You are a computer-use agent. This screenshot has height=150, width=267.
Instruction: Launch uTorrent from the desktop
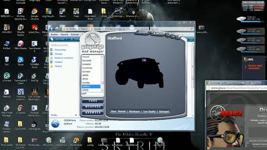(7, 77)
